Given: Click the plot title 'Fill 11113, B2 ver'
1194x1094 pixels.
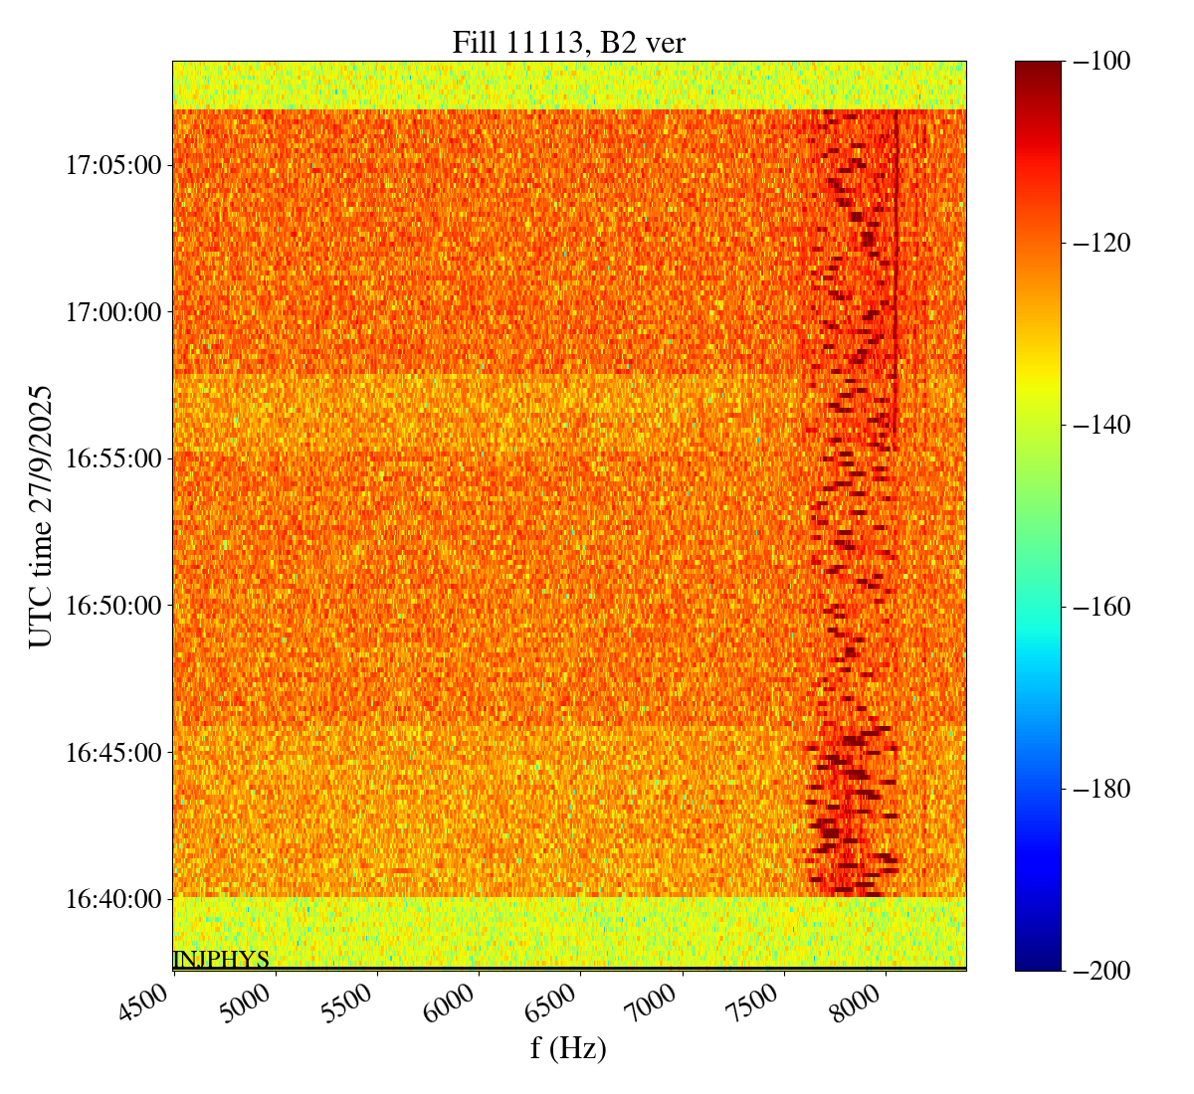Looking at the screenshot, I should pos(568,42).
